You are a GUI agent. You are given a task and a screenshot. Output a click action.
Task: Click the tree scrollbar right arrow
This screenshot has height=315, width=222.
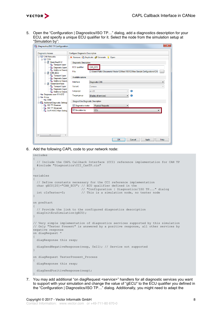66,135
